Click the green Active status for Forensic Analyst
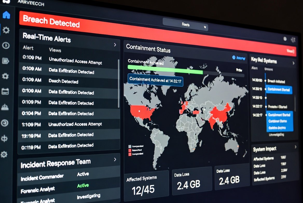The image size is (303, 203). click(x=83, y=185)
